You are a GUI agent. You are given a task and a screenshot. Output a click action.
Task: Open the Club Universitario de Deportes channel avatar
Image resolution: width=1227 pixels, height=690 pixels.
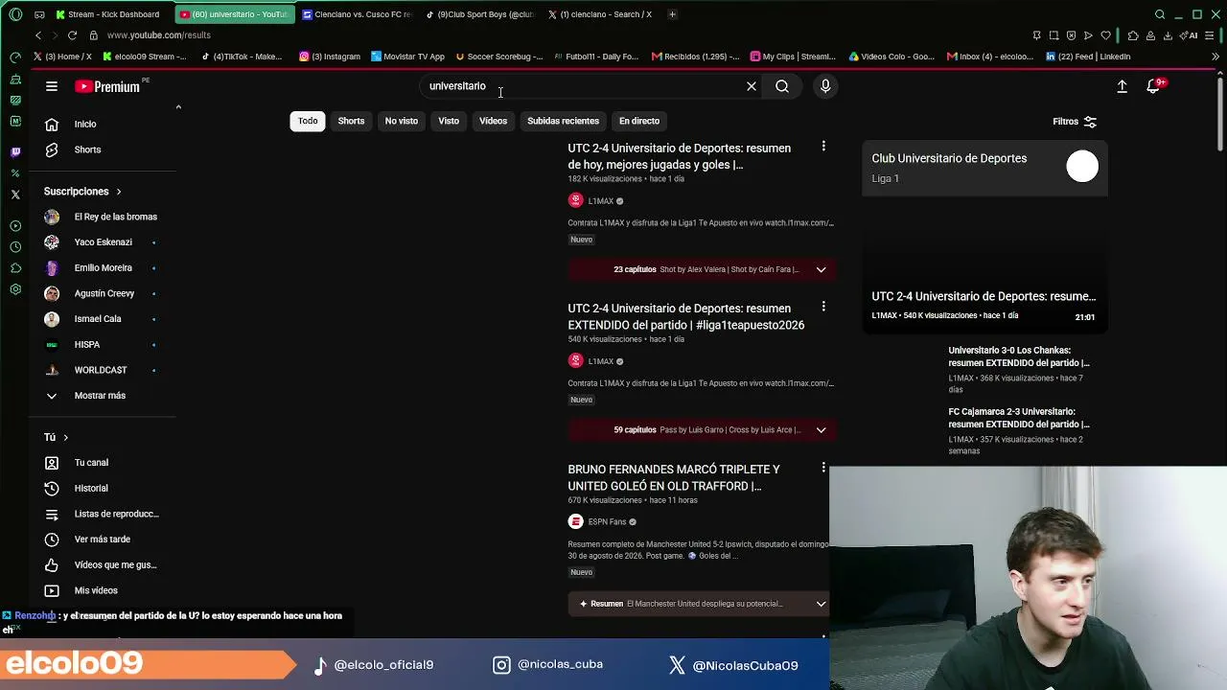[x=1082, y=167]
